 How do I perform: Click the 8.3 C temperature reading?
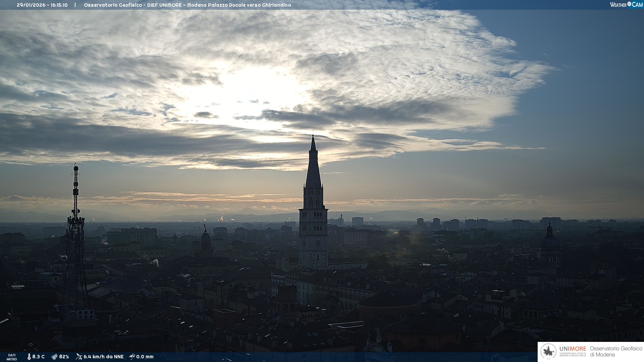click(39, 357)
